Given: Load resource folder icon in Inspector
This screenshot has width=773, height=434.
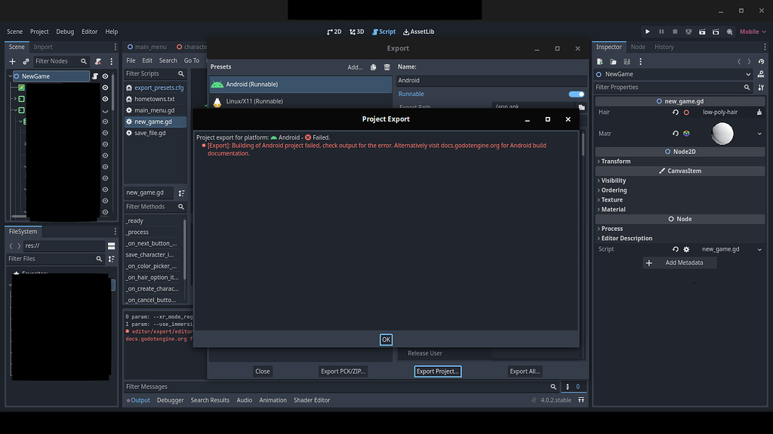Looking at the screenshot, I should coord(613,62).
